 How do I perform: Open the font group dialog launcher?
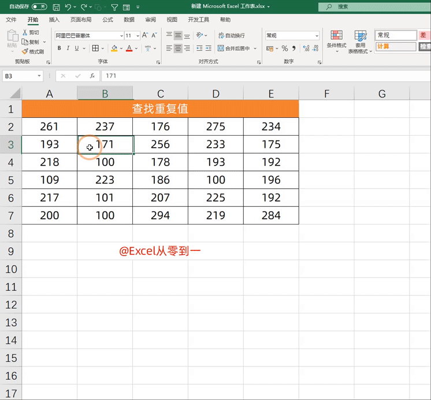coord(158,62)
